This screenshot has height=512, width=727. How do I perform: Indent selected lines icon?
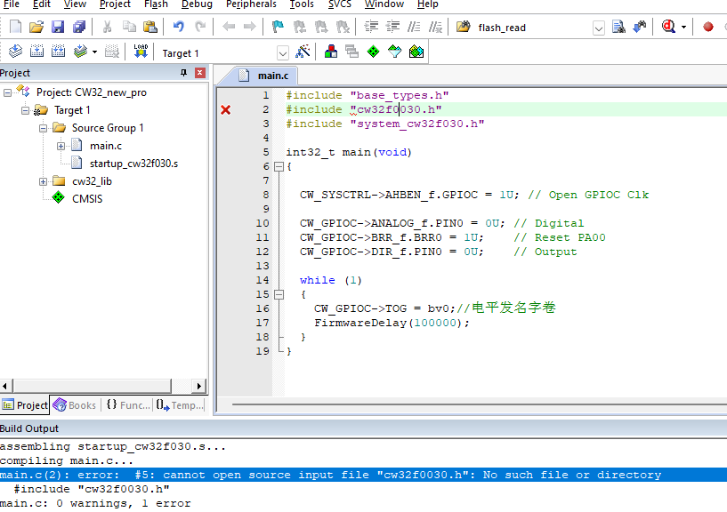pyautogui.click(x=371, y=27)
